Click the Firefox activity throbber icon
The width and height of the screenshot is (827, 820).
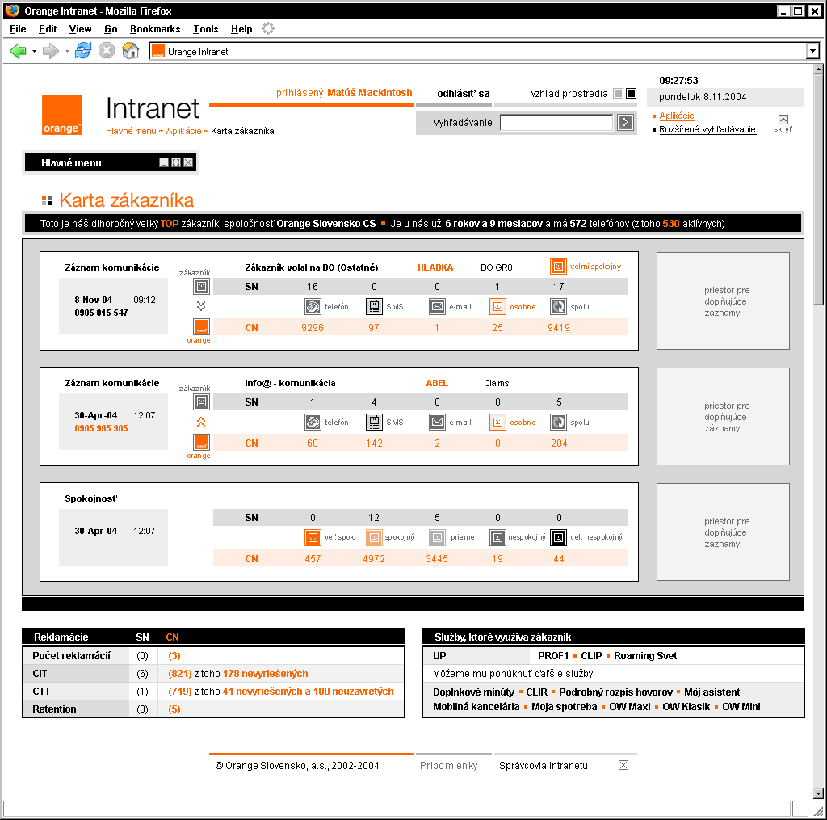pos(268,28)
